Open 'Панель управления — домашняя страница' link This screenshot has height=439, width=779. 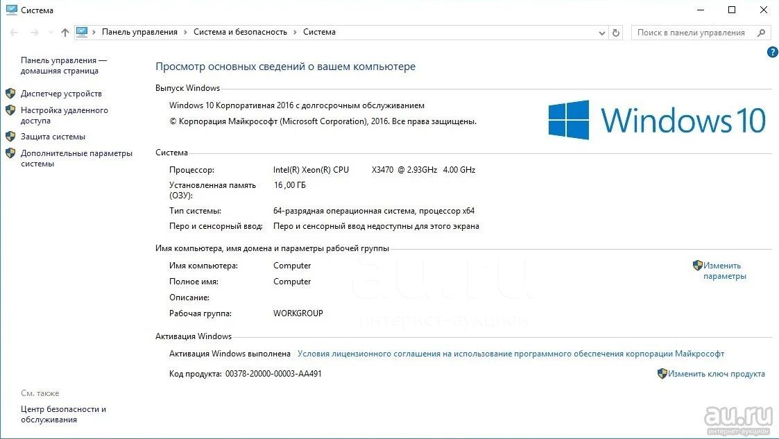coord(64,66)
